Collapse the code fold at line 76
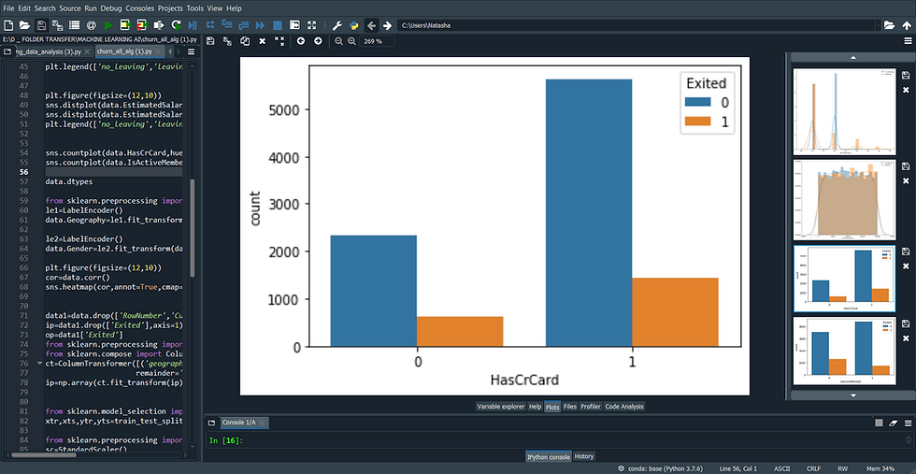 click(x=39, y=363)
